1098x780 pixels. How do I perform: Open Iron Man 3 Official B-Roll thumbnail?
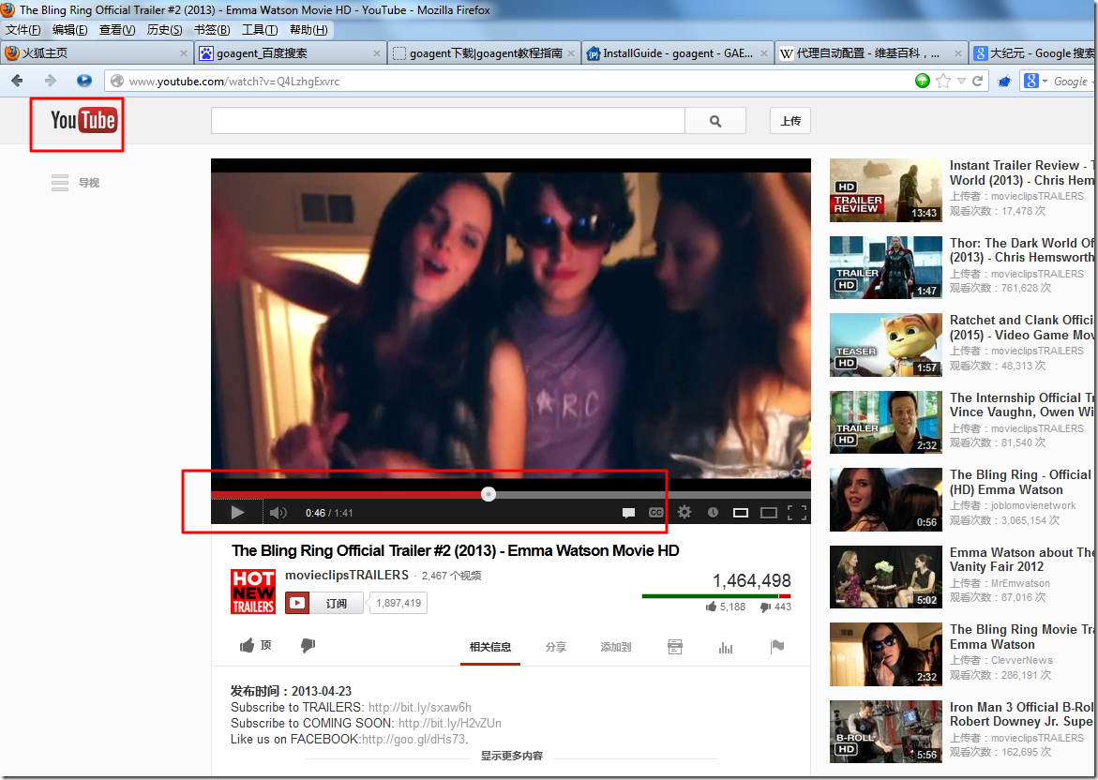[886, 731]
